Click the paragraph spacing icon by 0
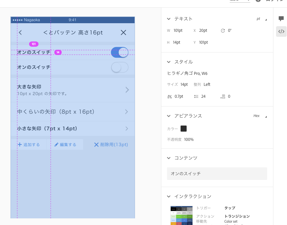This screenshot has height=225, width=287. coord(223,97)
